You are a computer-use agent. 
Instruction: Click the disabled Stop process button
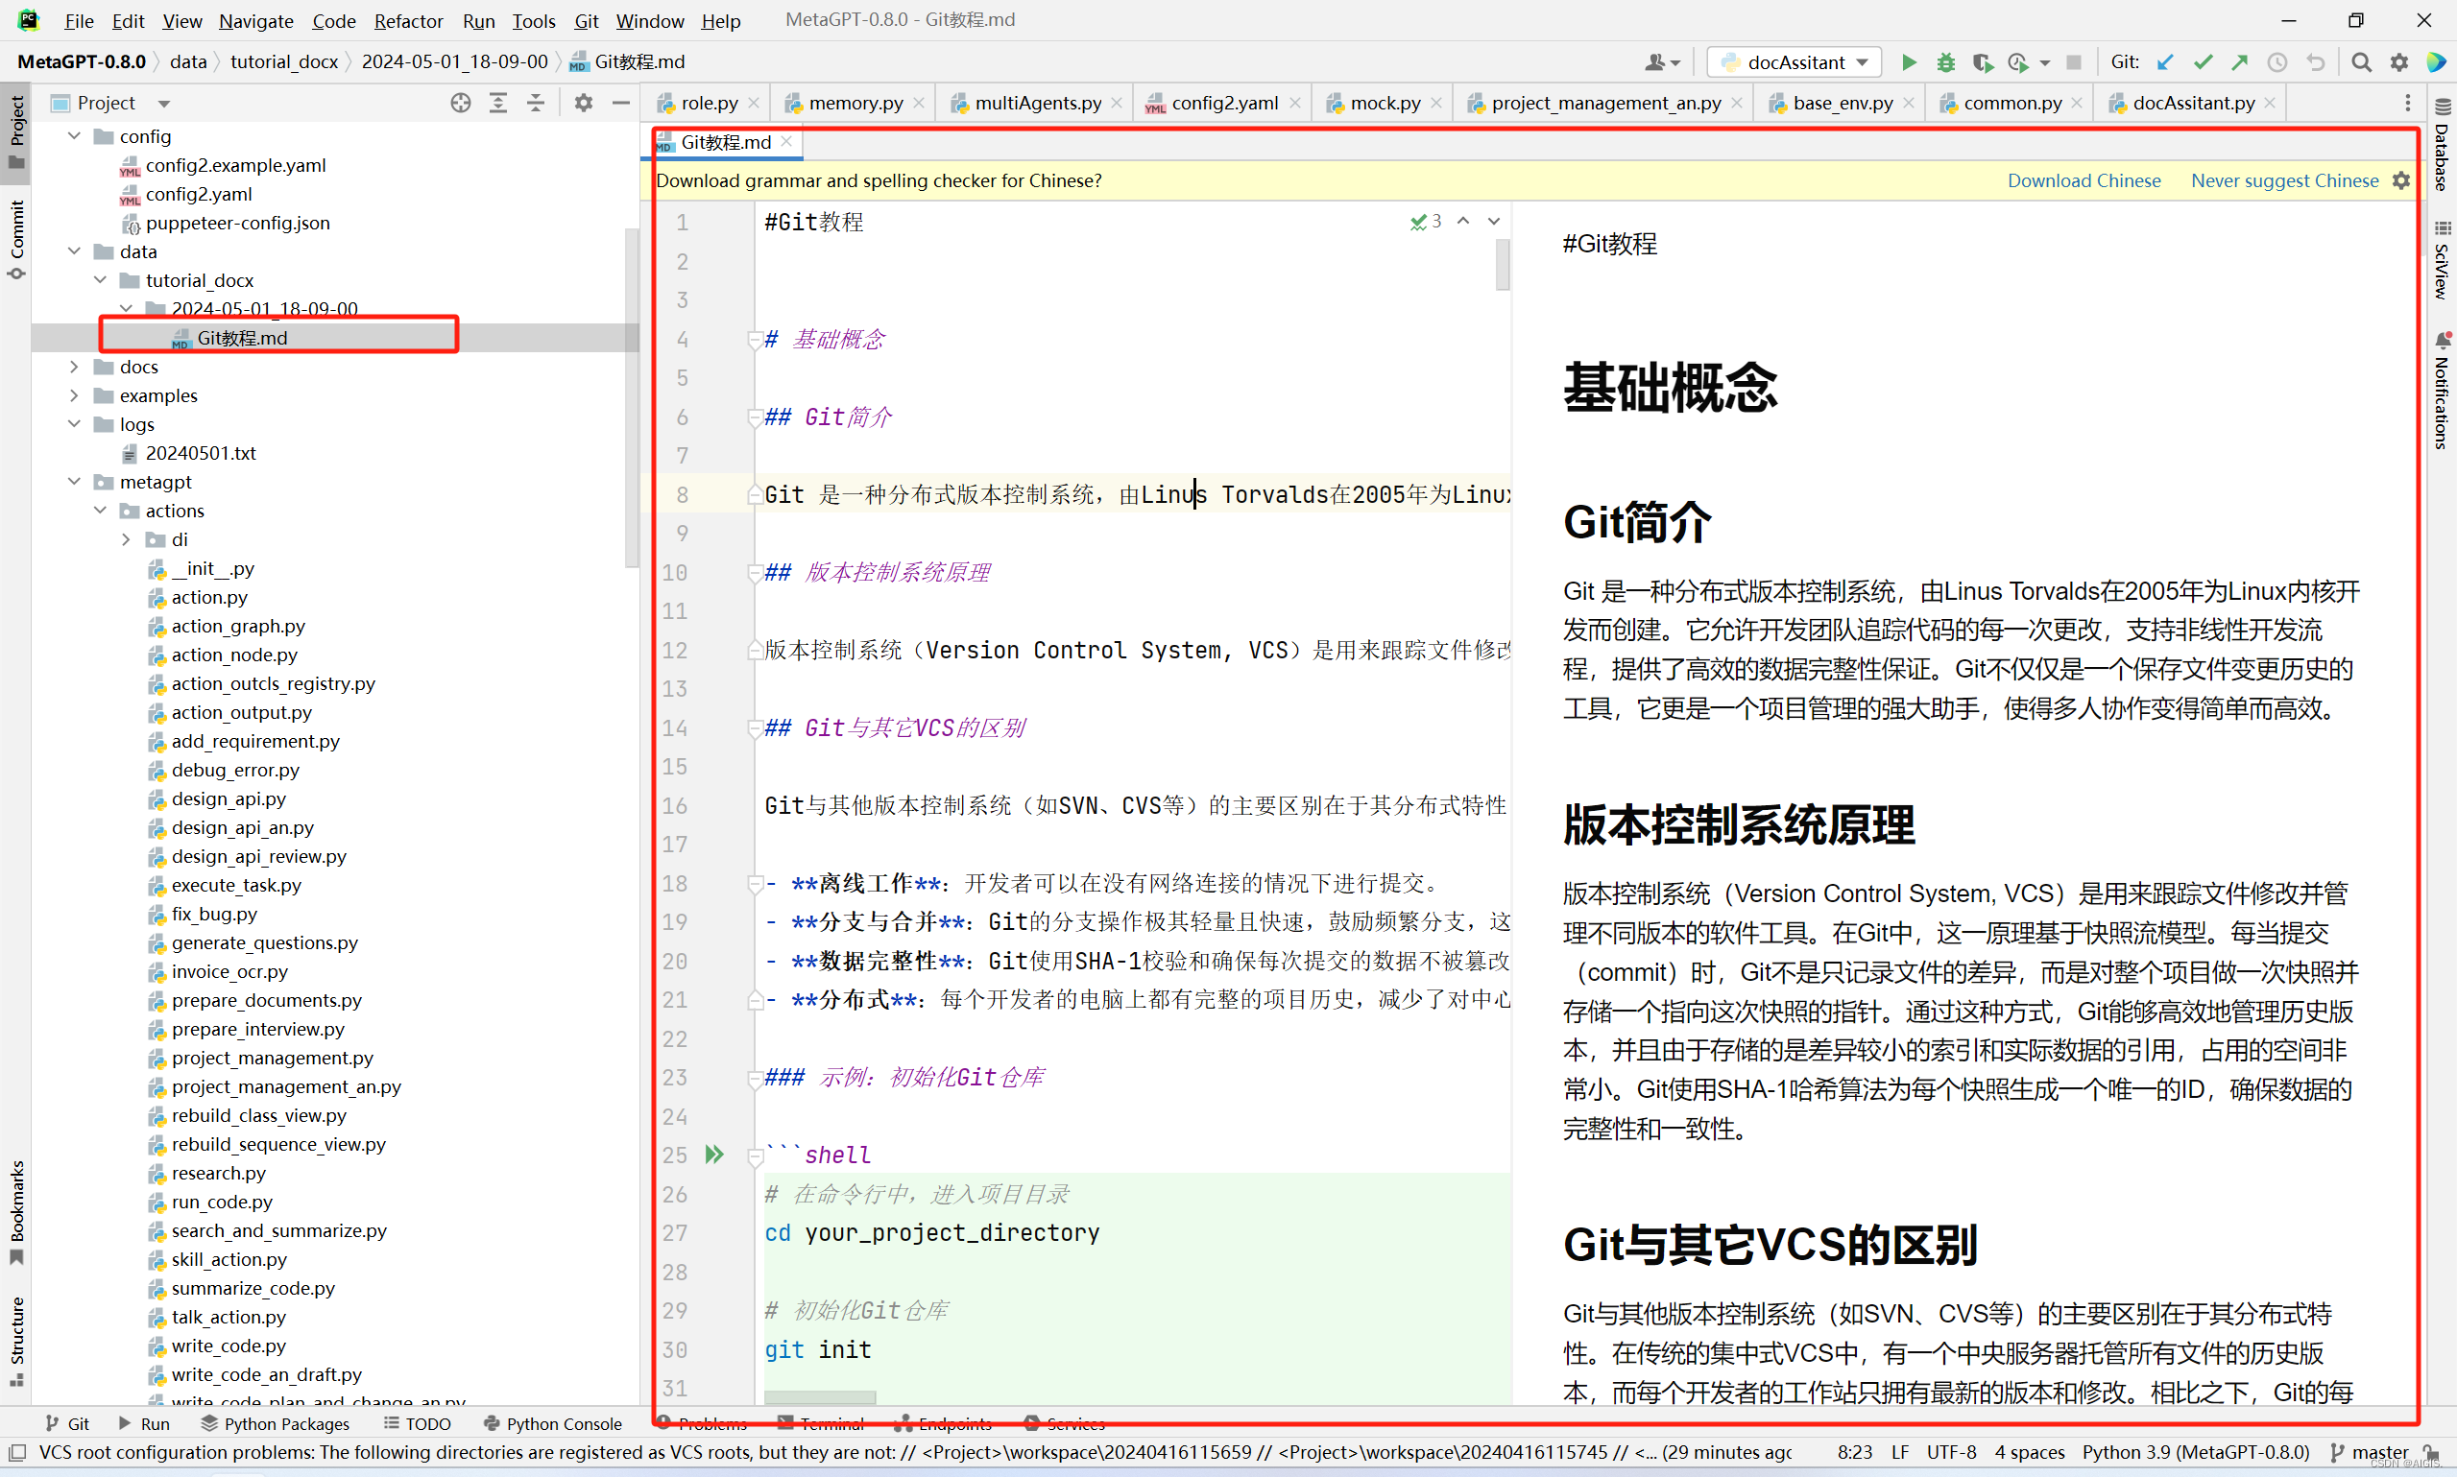pyautogui.click(x=2074, y=61)
